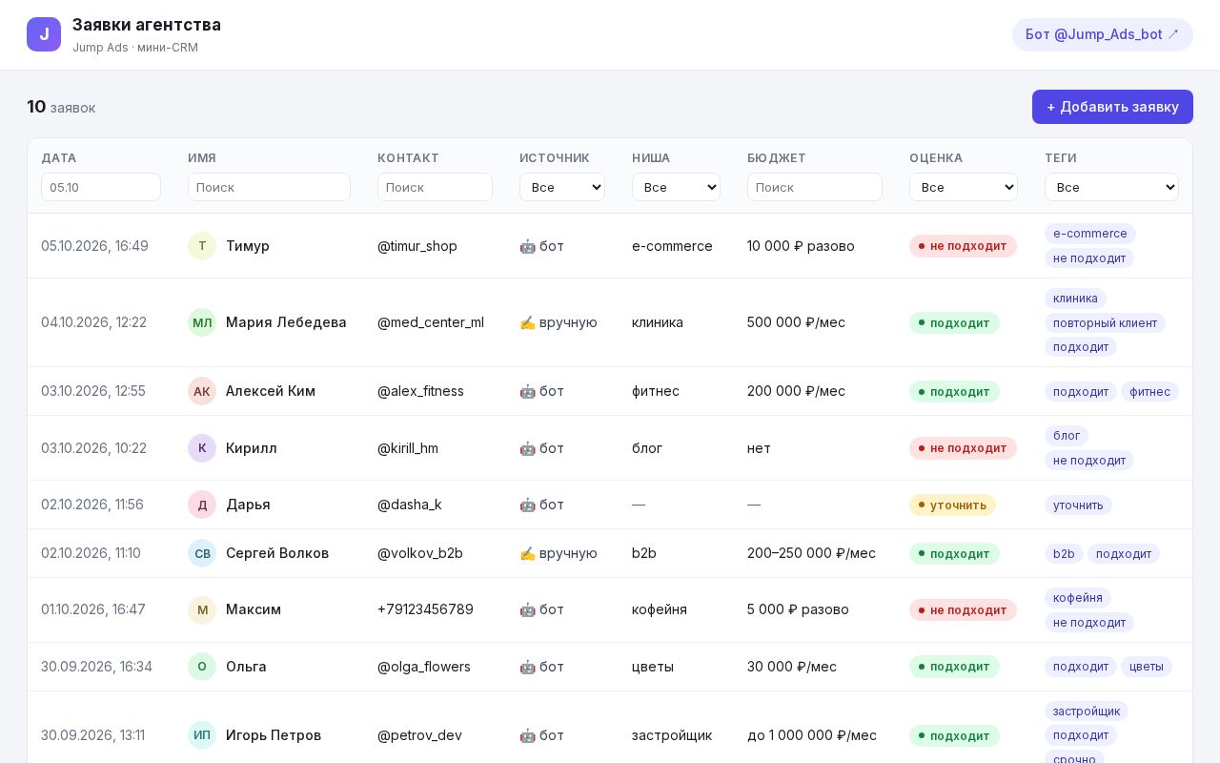Open the Ниша filter dropdown
Viewport: 1220px width, 763px height.
(676, 187)
